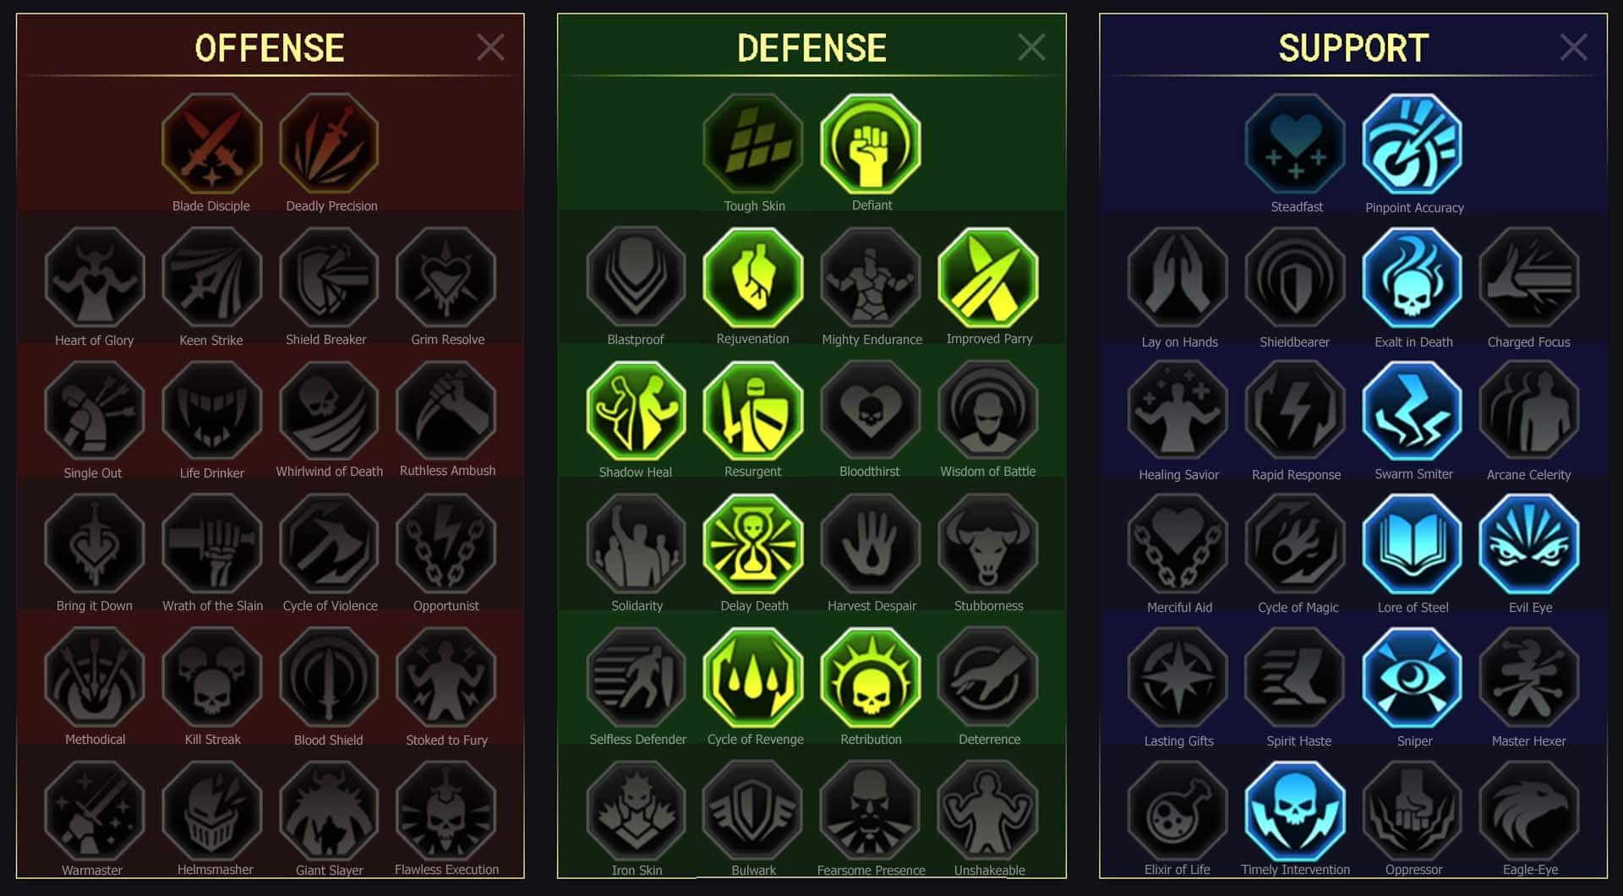Disable the active Evil Eye mastery
This screenshot has height=896, width=1623.
pos(1529,544)
